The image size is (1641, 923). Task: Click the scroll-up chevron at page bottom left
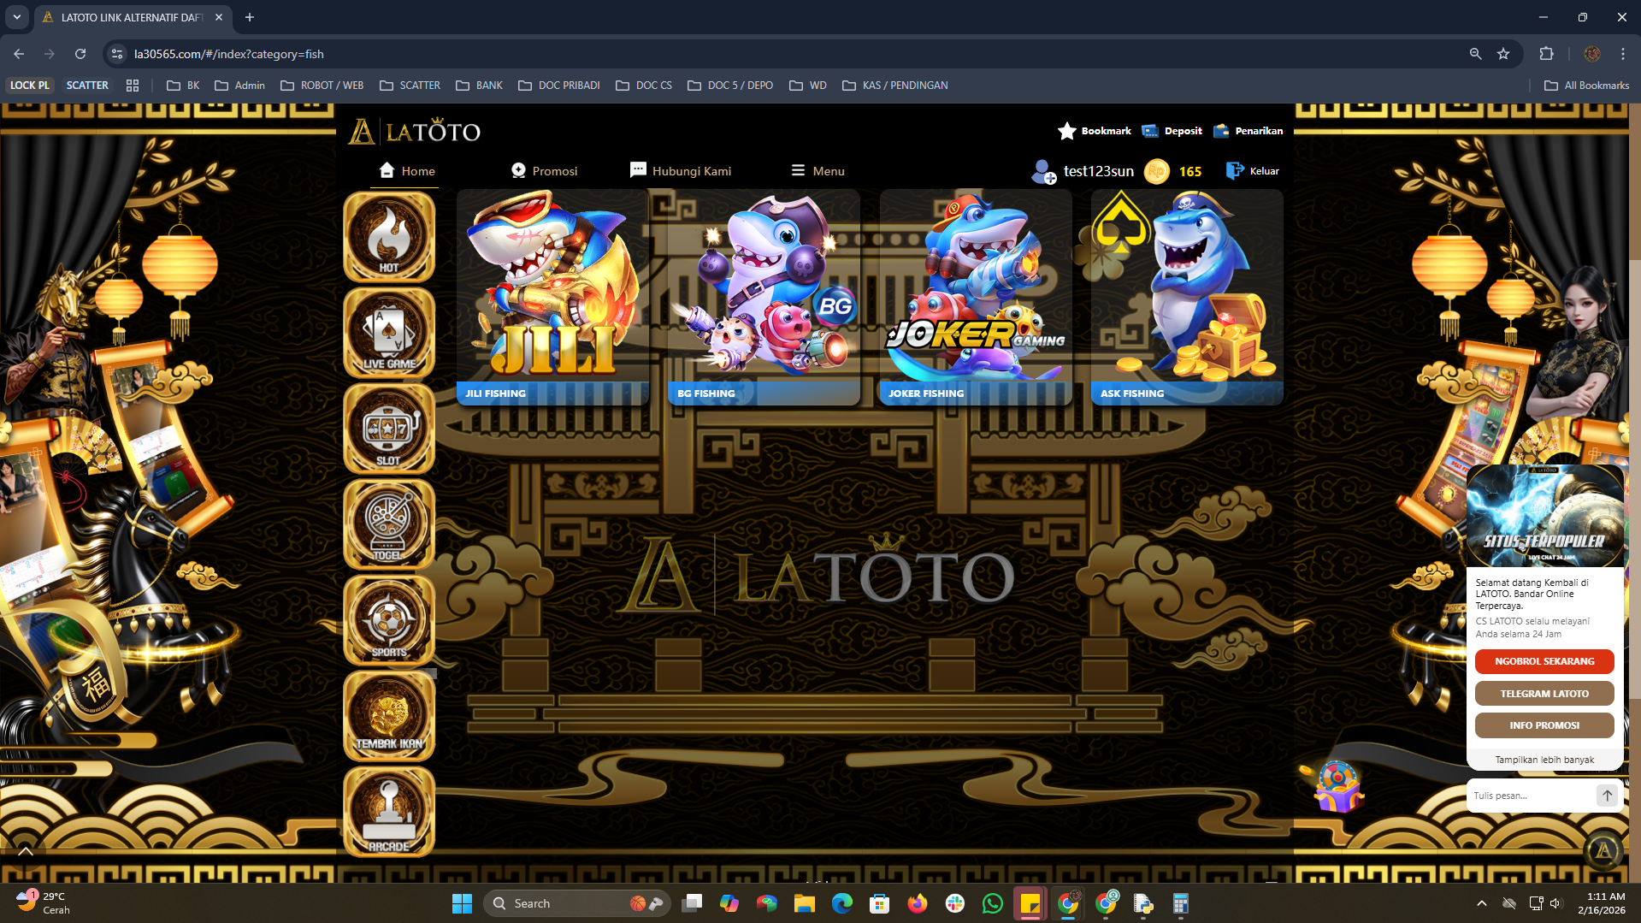click(x=26, y=851)
